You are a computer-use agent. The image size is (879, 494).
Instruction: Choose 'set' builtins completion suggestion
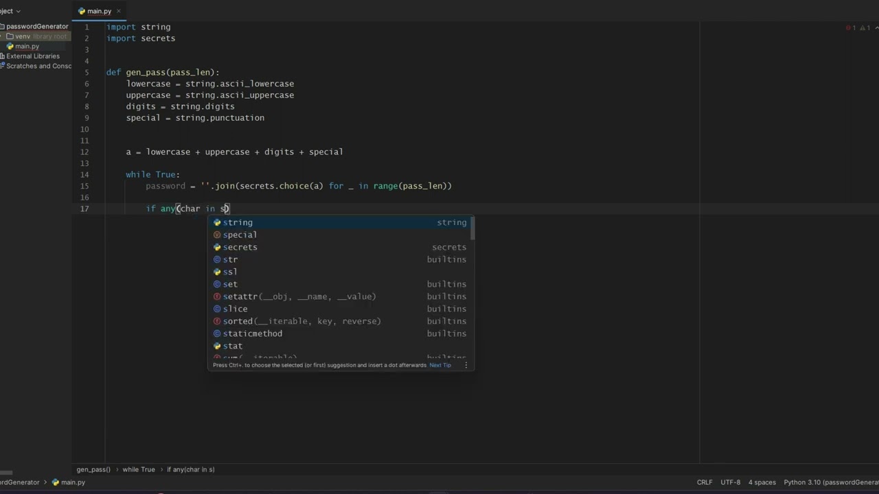(340, 284)
